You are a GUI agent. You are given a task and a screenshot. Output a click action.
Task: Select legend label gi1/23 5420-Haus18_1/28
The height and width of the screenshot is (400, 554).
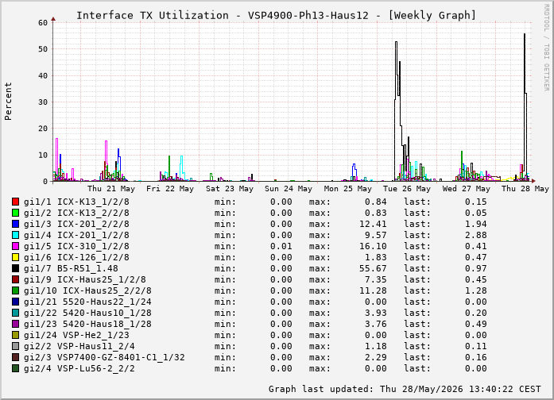pos(88,324)
